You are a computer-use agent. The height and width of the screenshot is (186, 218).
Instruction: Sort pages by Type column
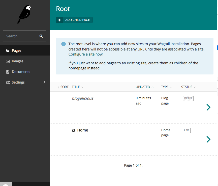pos(167,87)
